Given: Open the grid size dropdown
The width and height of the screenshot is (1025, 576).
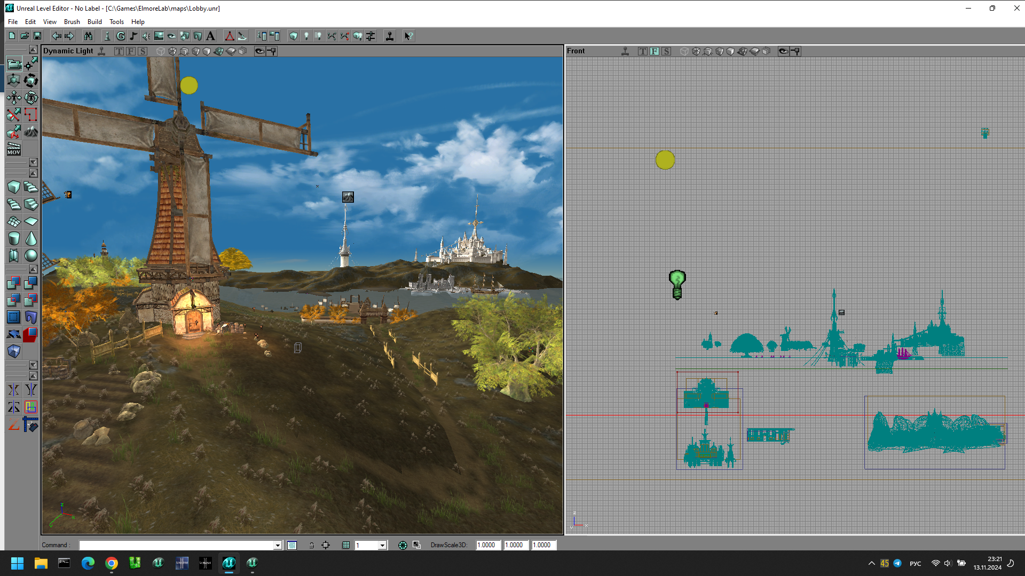Looking at the screenshot, I should click(382, 545).
